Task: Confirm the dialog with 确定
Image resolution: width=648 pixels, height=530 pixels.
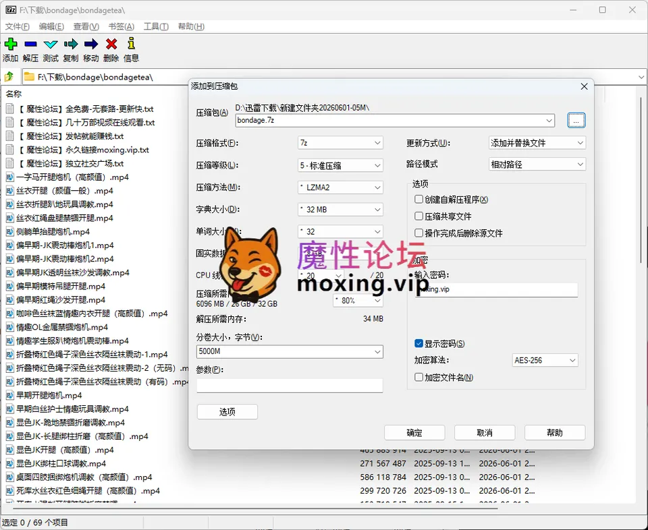Action: click(414, 433)
